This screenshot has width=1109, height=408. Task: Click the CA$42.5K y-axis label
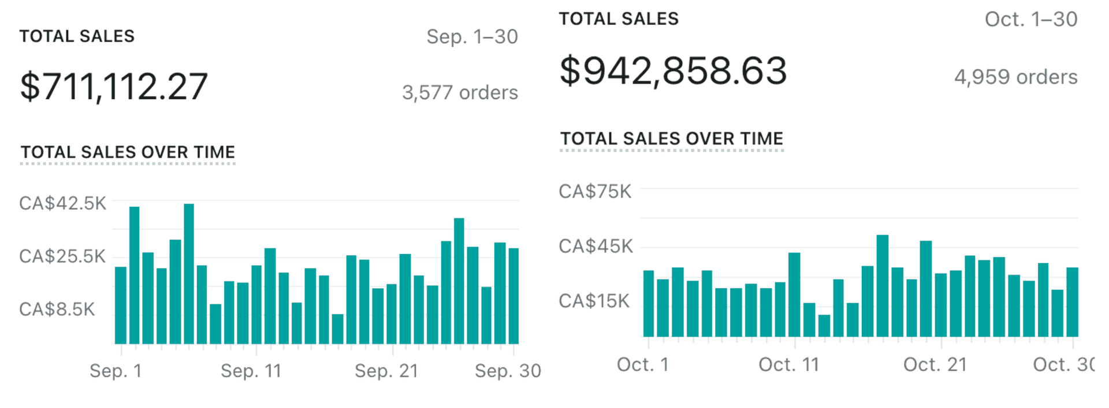tap(62, 203)
